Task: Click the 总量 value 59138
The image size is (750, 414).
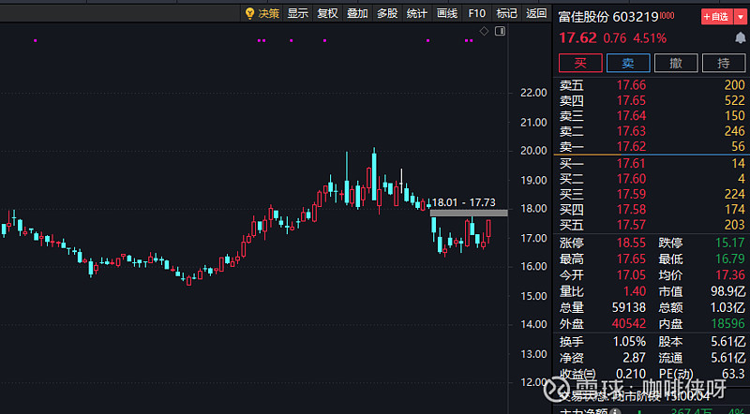Action: point(628,307)
